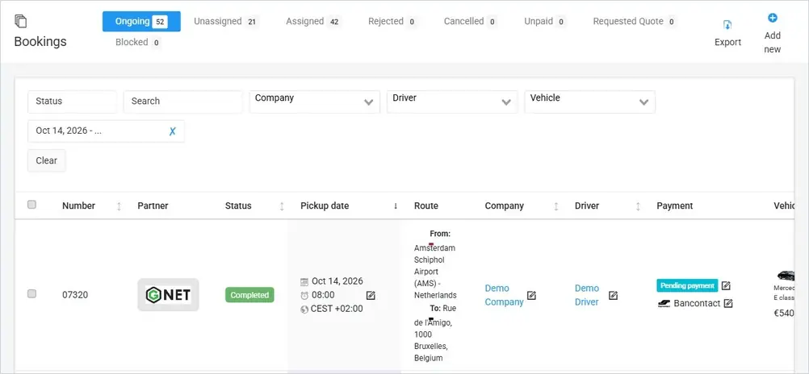Click the globe icon beside CEST +02:00
809x374 pixels.
(x=304, y=309)
